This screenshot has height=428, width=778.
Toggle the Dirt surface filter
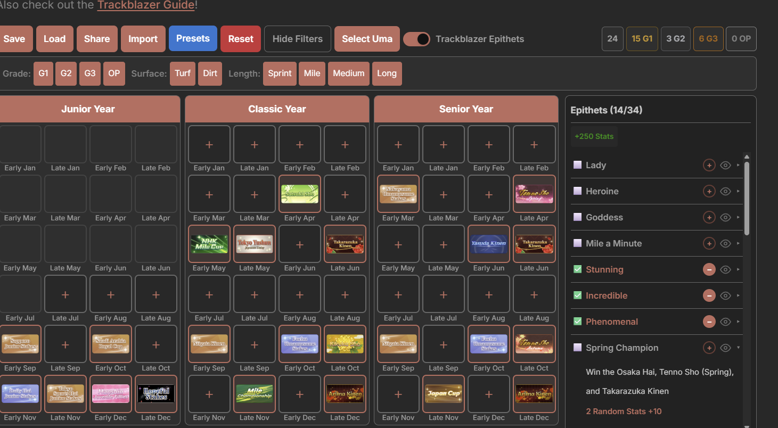coord(210,73)
